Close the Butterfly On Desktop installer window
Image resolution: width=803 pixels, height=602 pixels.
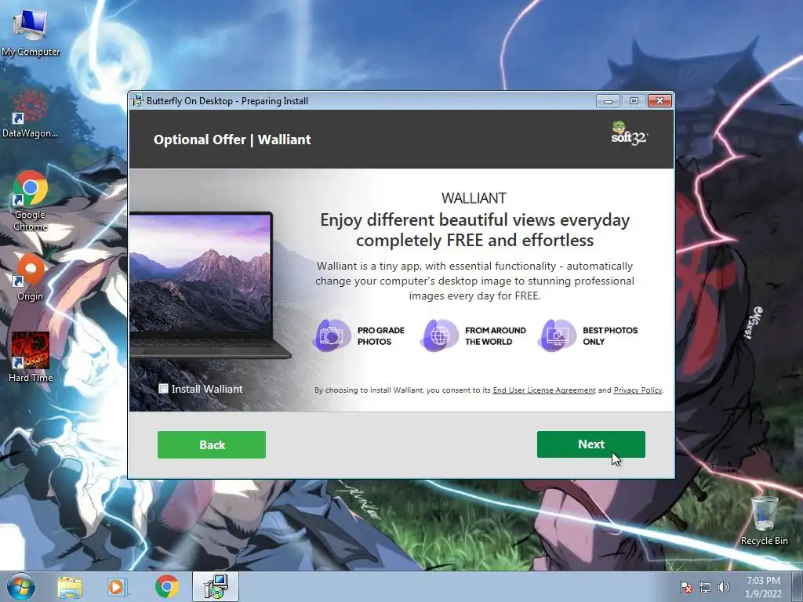[x=659, y=101]
